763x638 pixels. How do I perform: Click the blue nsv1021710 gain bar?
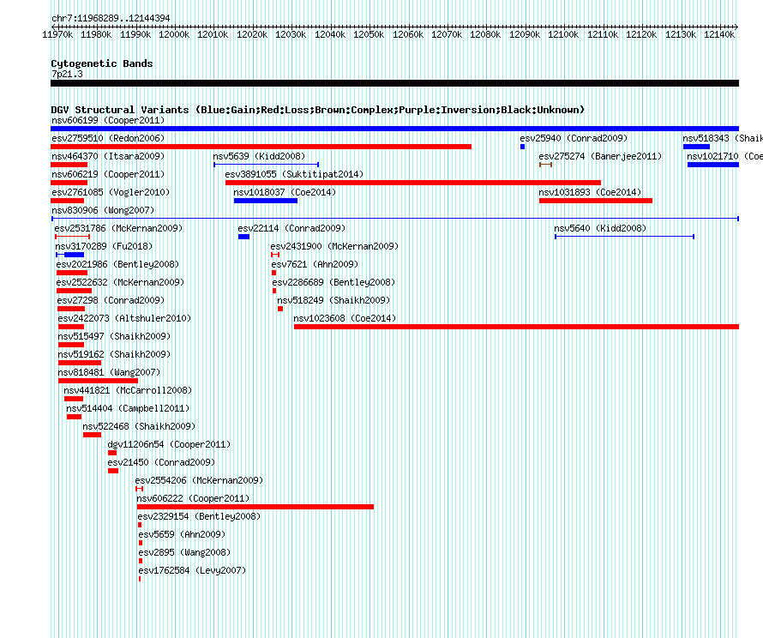[x=713, y=165]
